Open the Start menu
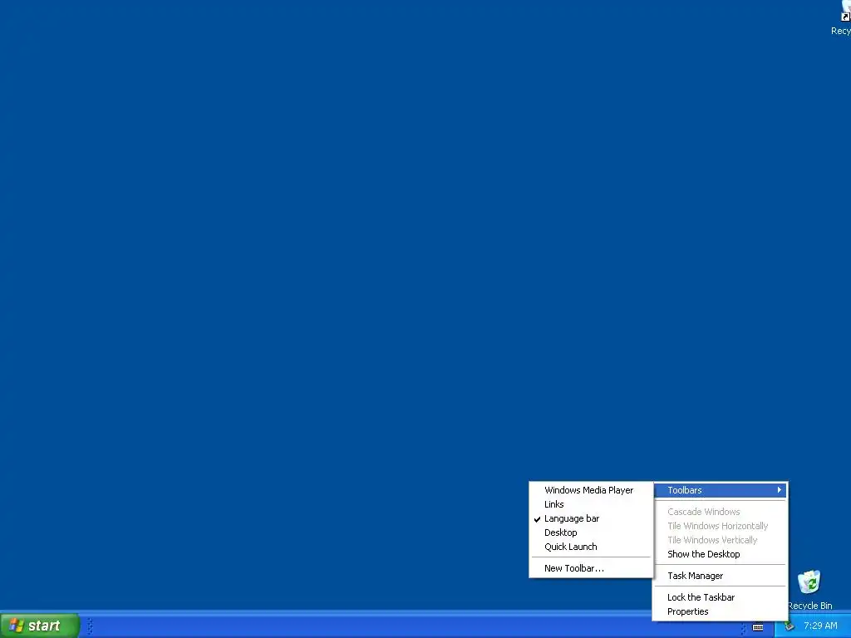This screenshot has width=851, height=638. click(40, 626)
